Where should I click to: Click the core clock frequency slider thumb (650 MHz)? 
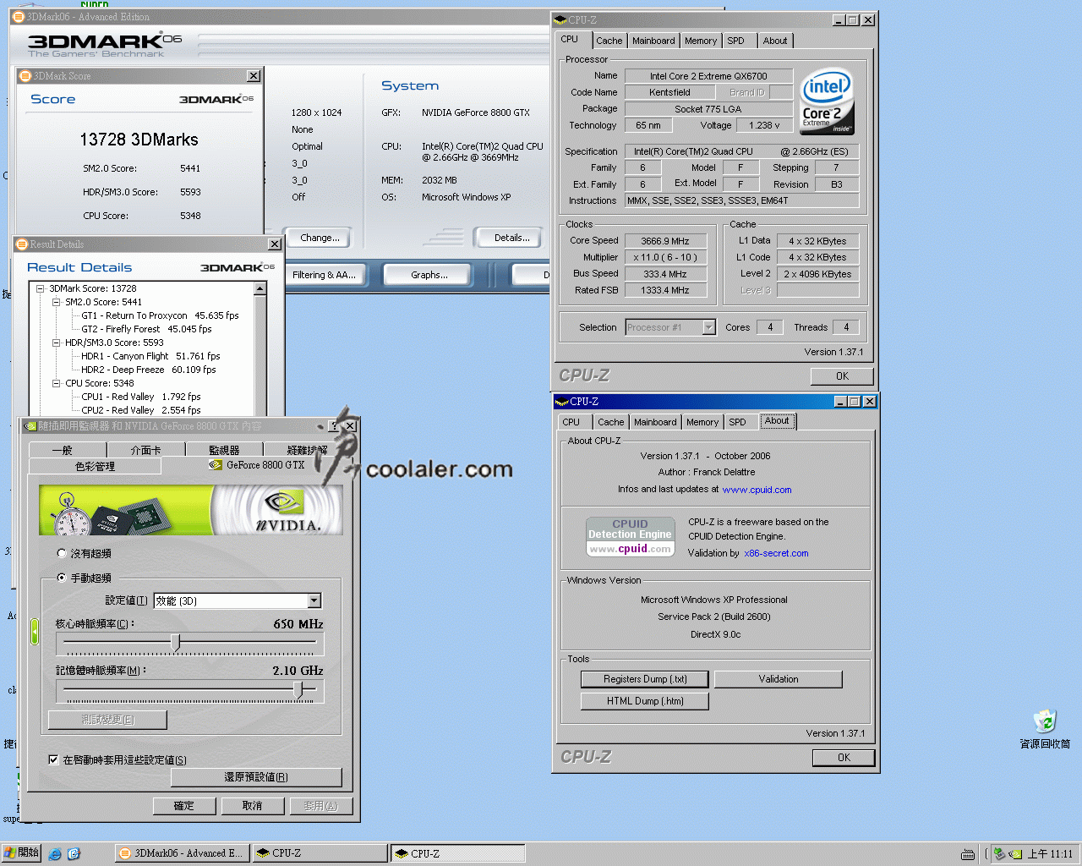176,643
